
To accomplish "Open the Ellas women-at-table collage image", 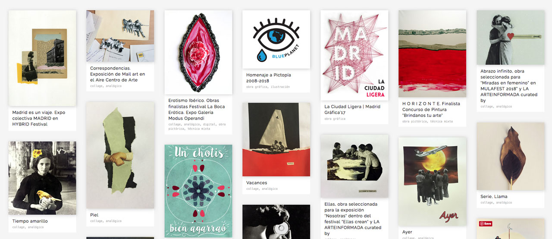I will click(354, 166).
